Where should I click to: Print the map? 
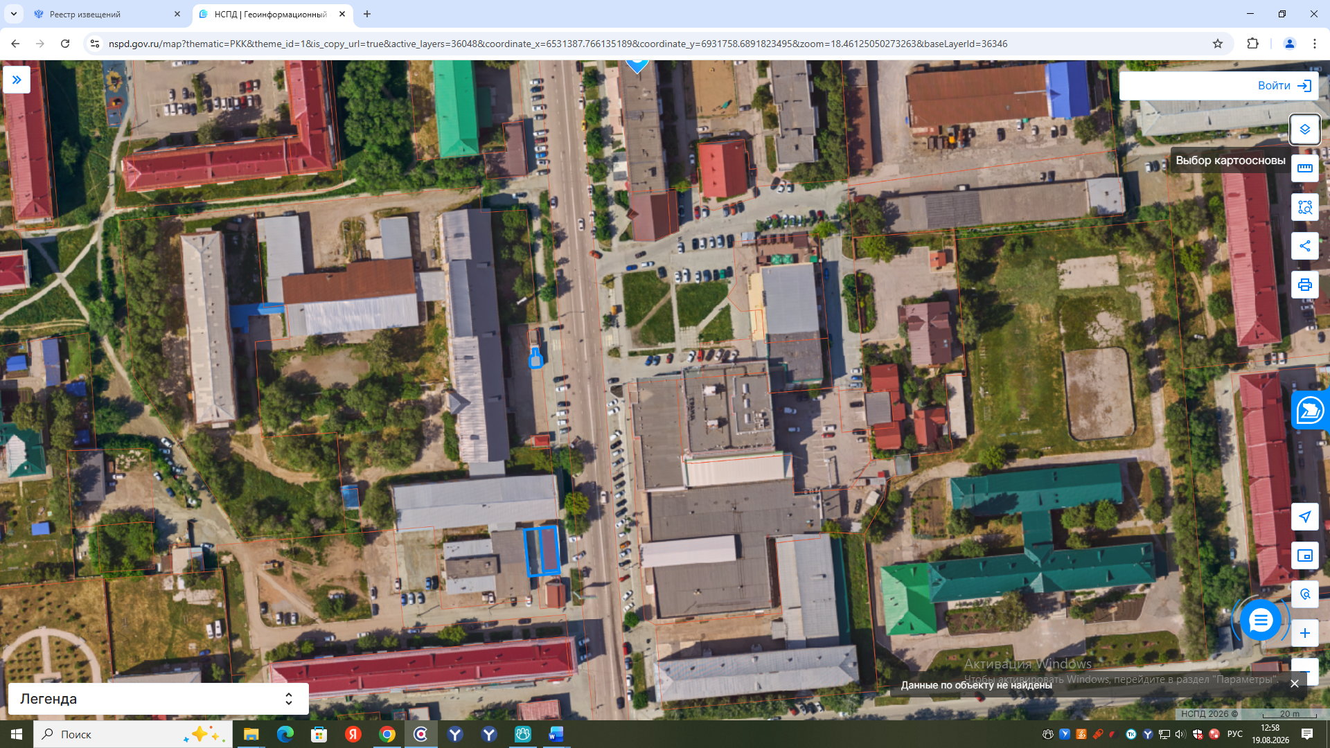1304,285
